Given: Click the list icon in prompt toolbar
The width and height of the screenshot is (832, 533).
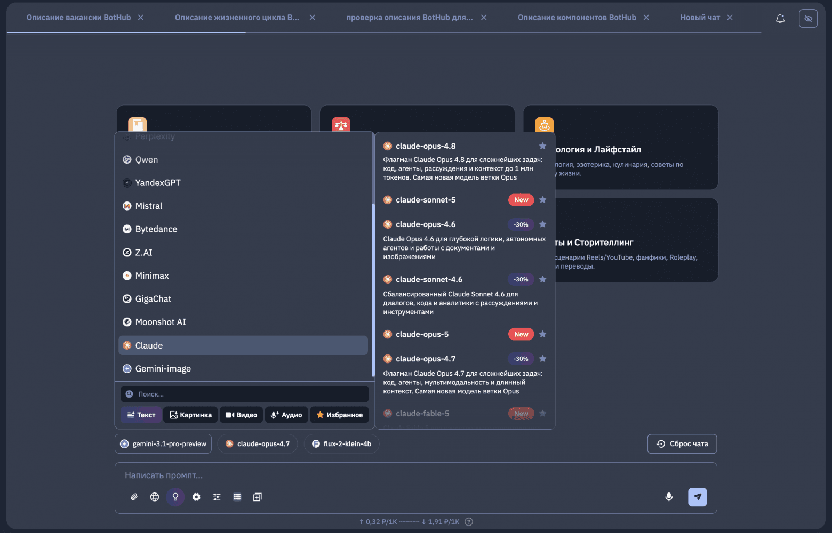Looking at the screenshot, I should [x=237, y=497].
